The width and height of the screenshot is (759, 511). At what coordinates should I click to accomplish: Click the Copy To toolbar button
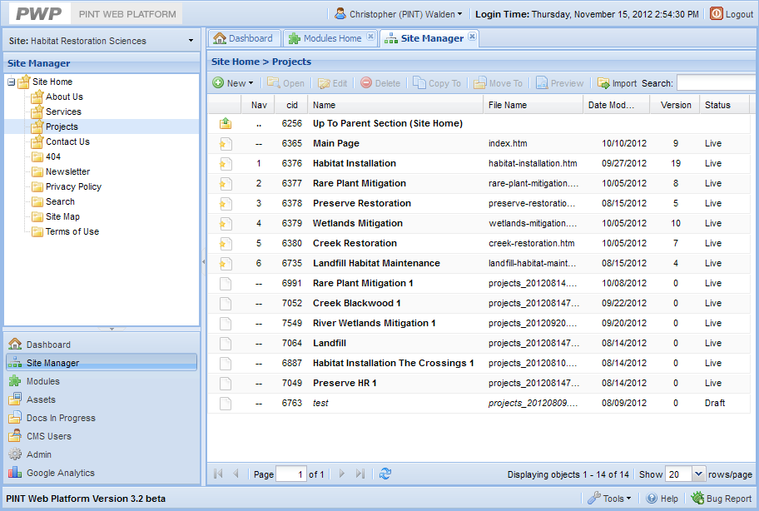point(437,82)
